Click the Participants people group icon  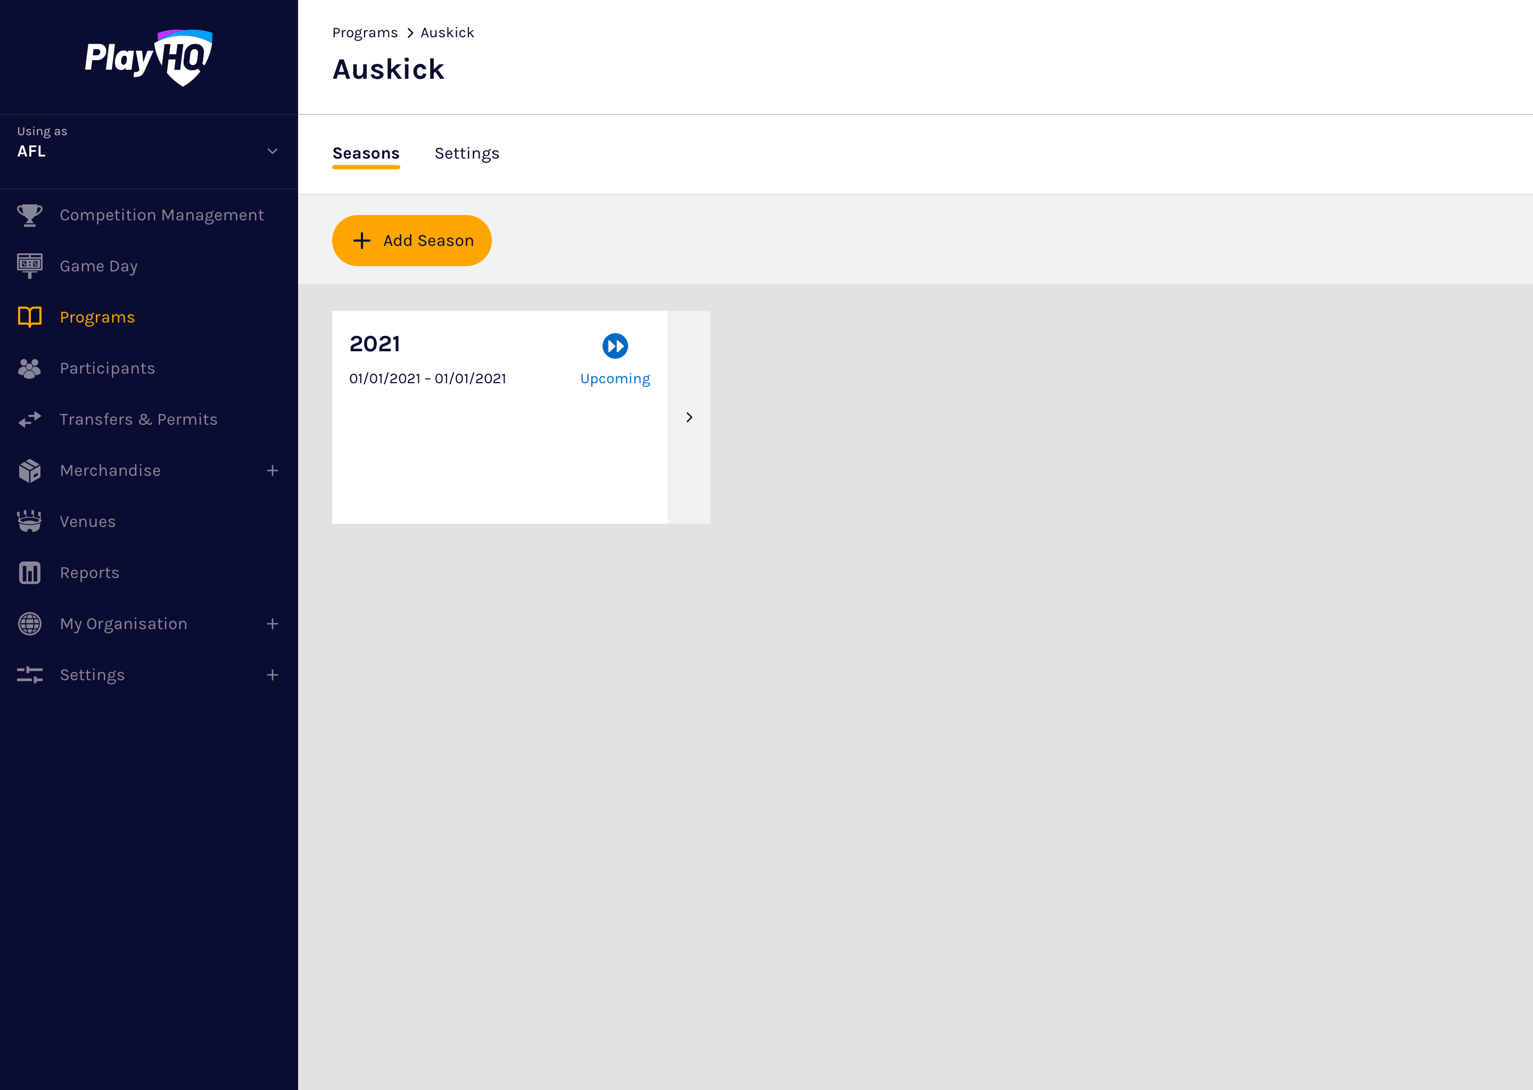click(29, 368)
